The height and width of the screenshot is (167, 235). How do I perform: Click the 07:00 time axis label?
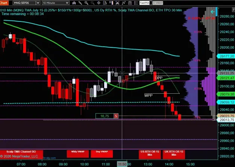[x=21, y=164]
